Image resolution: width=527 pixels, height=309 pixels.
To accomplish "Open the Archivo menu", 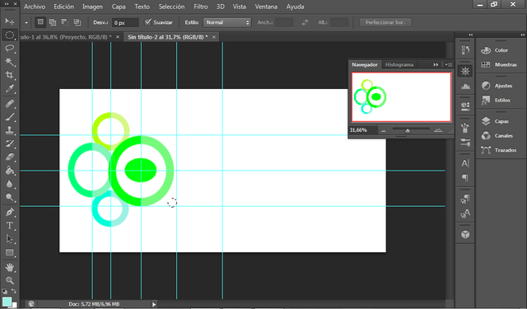I will pos(35,7).
